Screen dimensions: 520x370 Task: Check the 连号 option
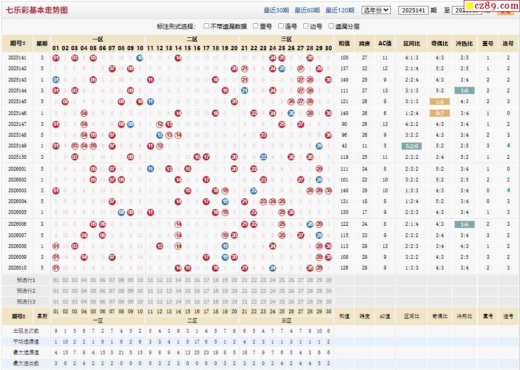tap(281, 26)
